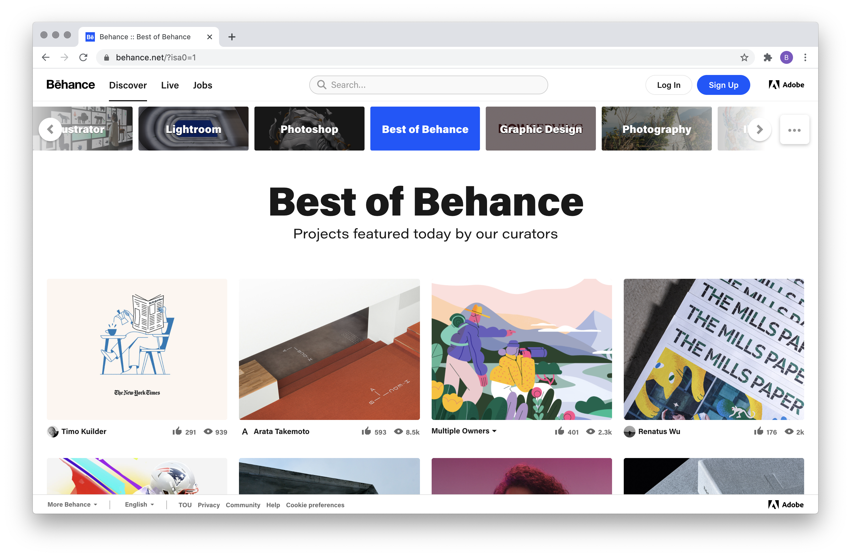Select the Lightroom category tab
Viewport: 851px width, 557px height.
click(x=193, y=128)
